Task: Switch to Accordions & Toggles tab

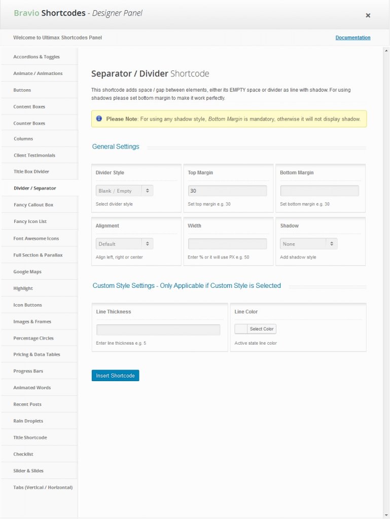Action: [37, 57]
